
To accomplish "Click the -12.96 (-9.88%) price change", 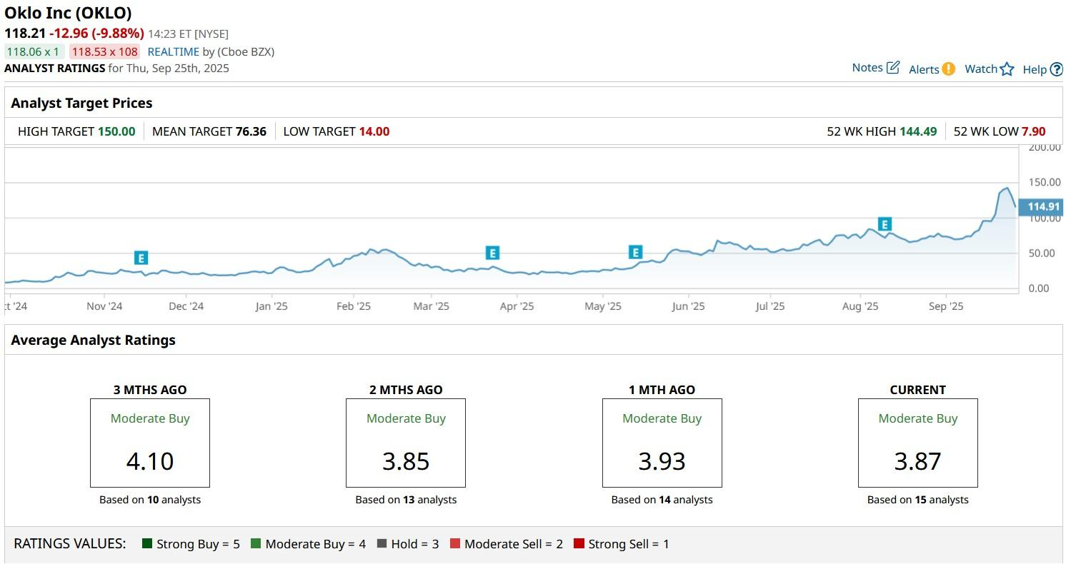I will [x=96, y=33].
